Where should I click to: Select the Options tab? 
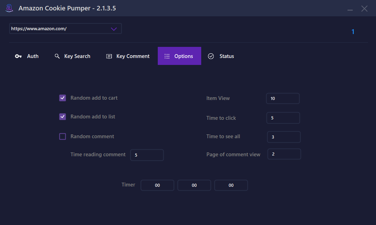tap(179, 56)
